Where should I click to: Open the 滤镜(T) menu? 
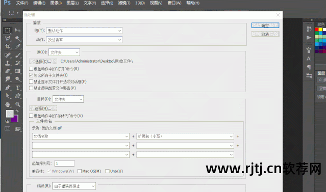[x=124, y=3]
